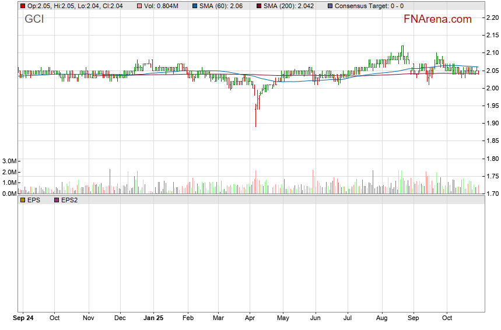Select the Jan 25 date axis label
The image size is (501, 330).
coord(153,318)
